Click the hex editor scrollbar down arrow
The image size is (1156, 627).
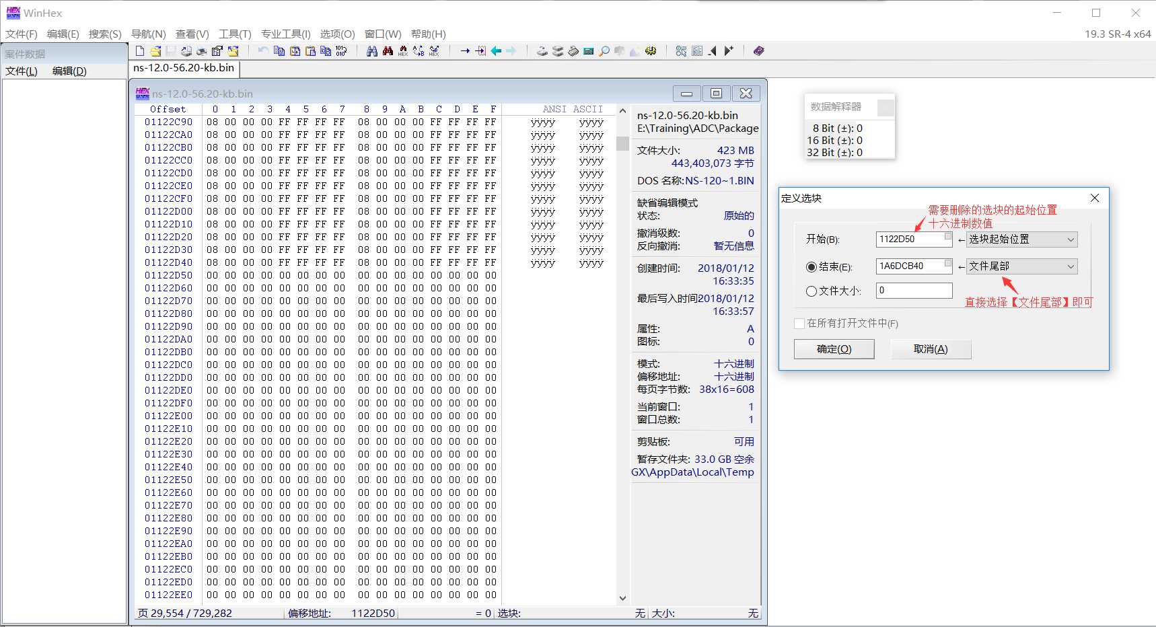pyautogui.click(x=622, y=598)
